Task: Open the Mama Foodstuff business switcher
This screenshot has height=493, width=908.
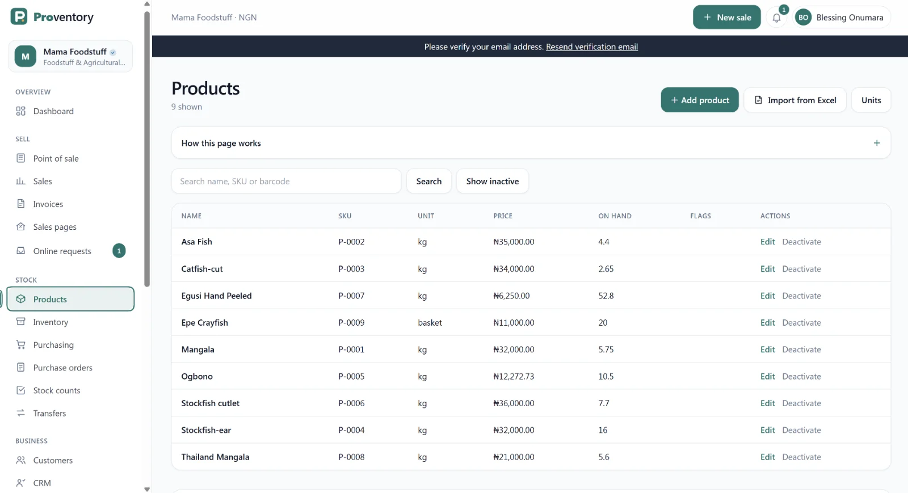Action: coord(70,56)
